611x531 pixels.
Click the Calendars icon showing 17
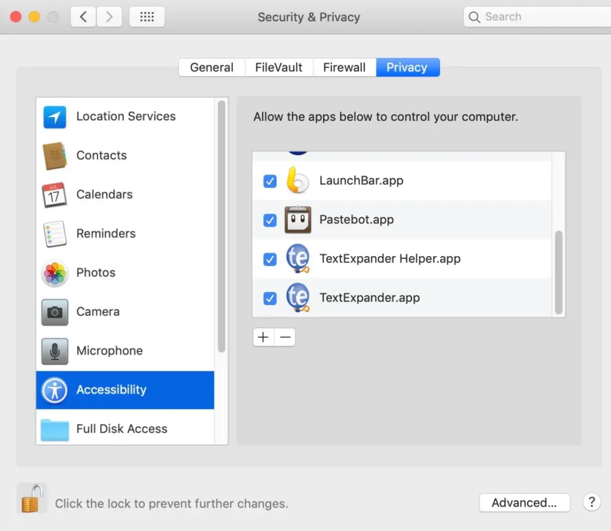(55, 195)
